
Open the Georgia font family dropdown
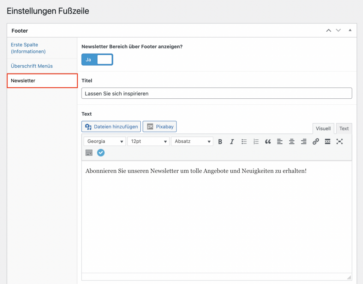(x=105, y=141)
